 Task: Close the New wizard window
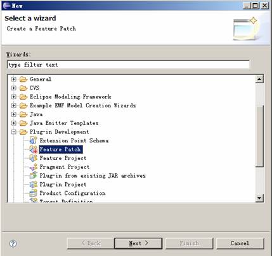(x=264, y=6)
